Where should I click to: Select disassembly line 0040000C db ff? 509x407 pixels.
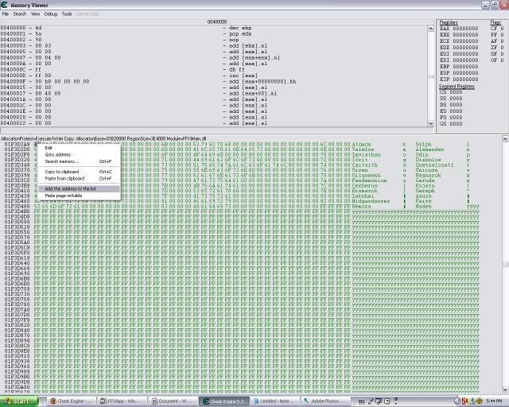click(214, 69)
